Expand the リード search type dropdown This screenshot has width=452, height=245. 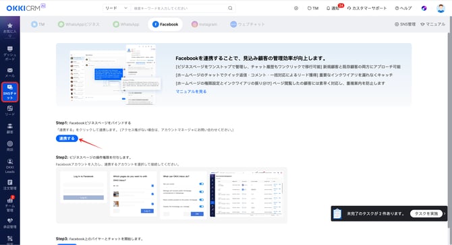(x=116, y=8)
